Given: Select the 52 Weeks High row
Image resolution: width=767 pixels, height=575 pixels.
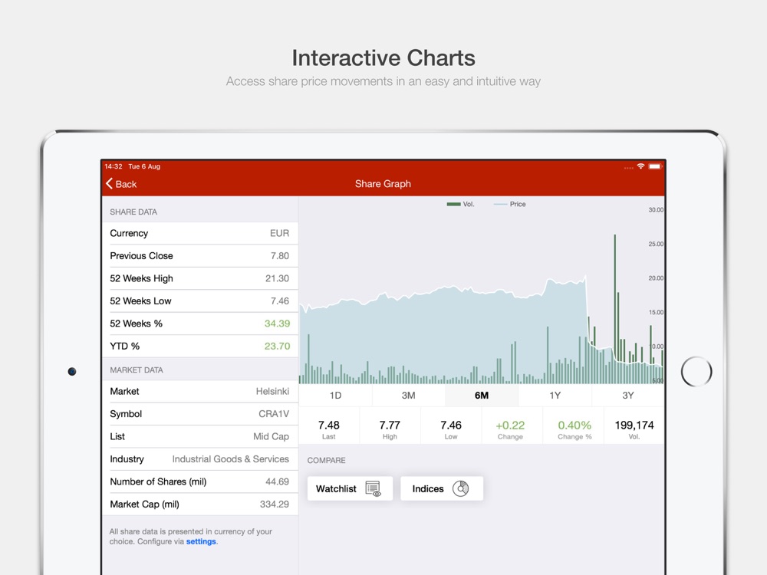Looking at the screenshot, I should pos(200,278).
